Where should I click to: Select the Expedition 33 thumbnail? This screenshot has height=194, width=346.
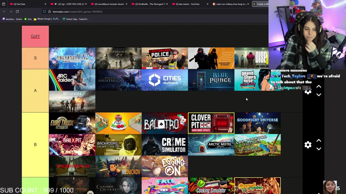(x=118, y=58)
